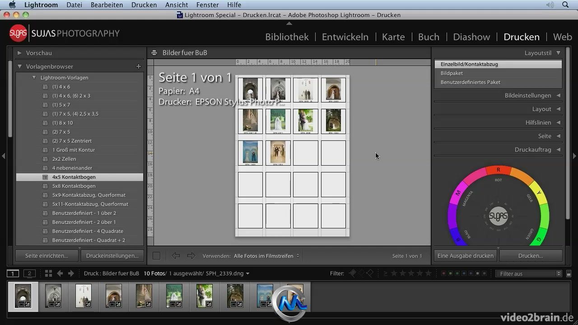Hide left panel group using left edge arrow
578x325 pixels.
4,156
